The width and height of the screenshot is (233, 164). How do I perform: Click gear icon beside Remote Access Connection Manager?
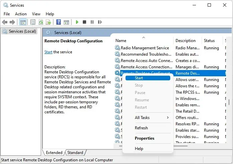(118, 67)
